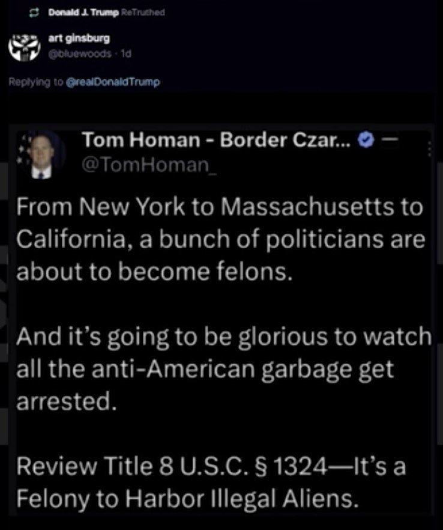Viewport: 443px width, 530px height.
Task: Open art ginsburg's skull avatar
Action: tap(24, 47)
